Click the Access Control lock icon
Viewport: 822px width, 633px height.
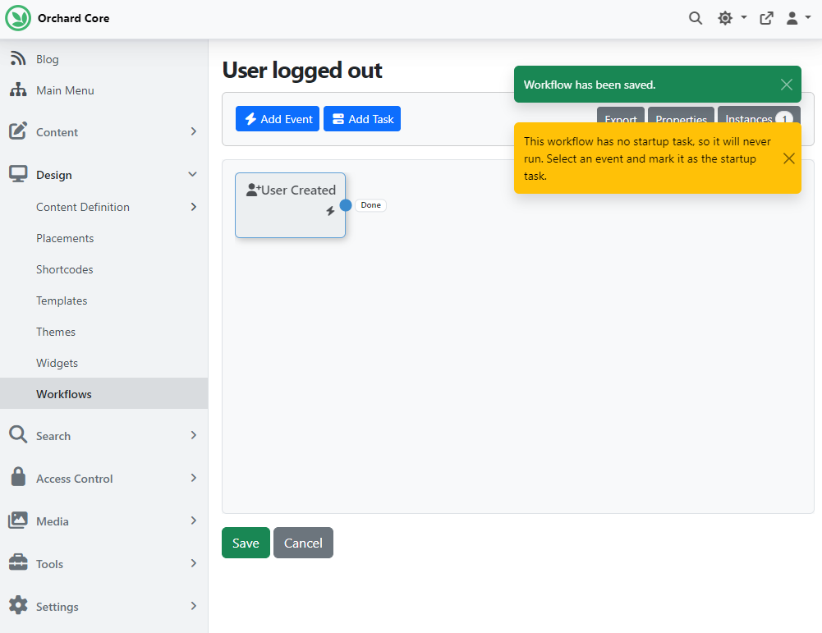coord(18,477)
